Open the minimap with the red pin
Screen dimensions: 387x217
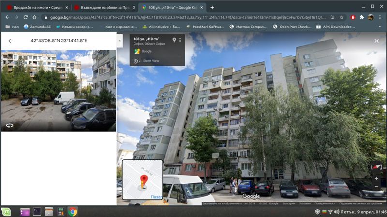tap(142, 179)
